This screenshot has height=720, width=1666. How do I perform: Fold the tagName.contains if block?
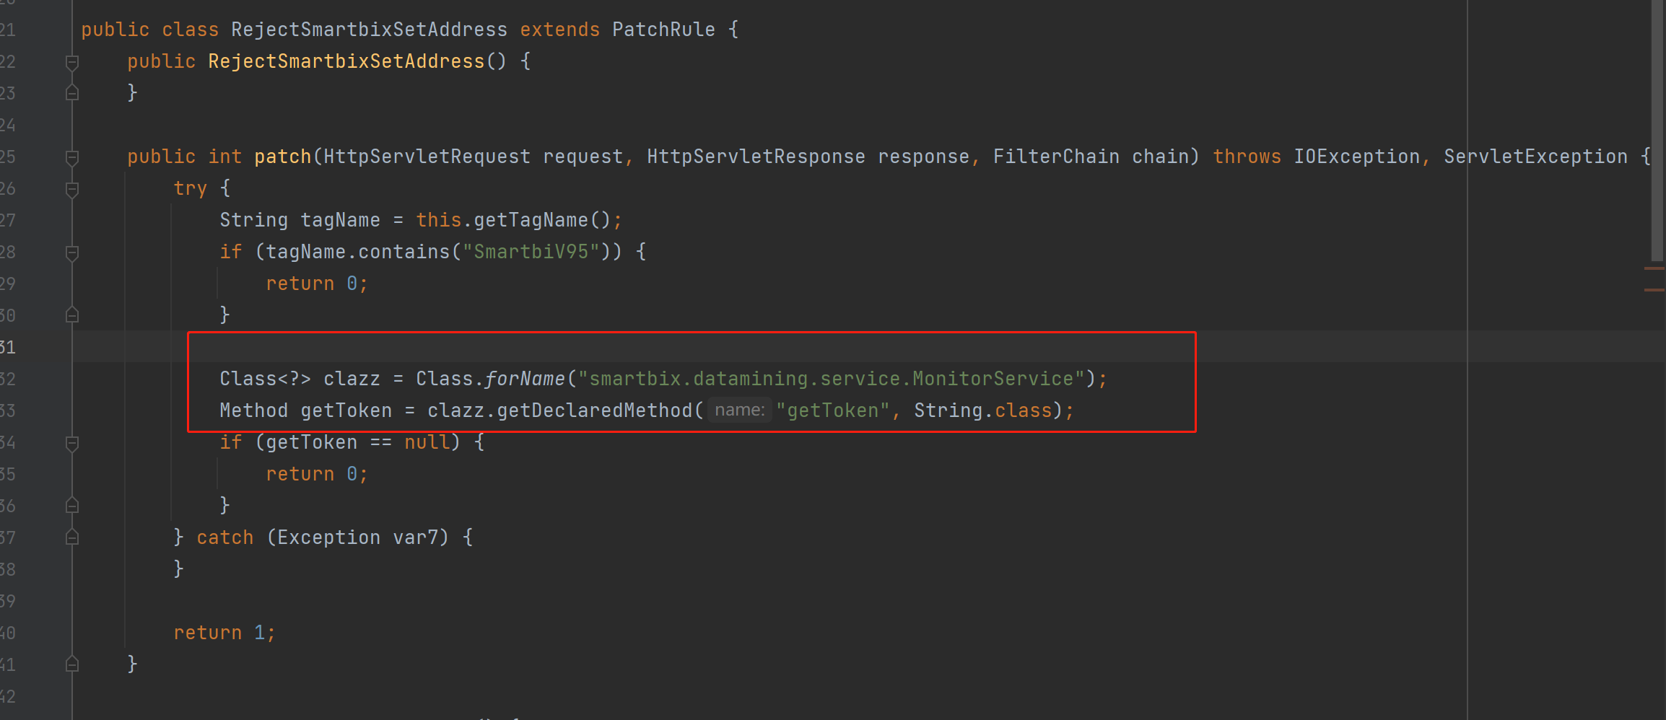point(72,253)
